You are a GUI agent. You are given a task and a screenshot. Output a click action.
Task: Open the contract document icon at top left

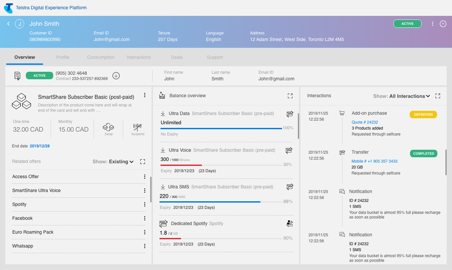point(17,76)
